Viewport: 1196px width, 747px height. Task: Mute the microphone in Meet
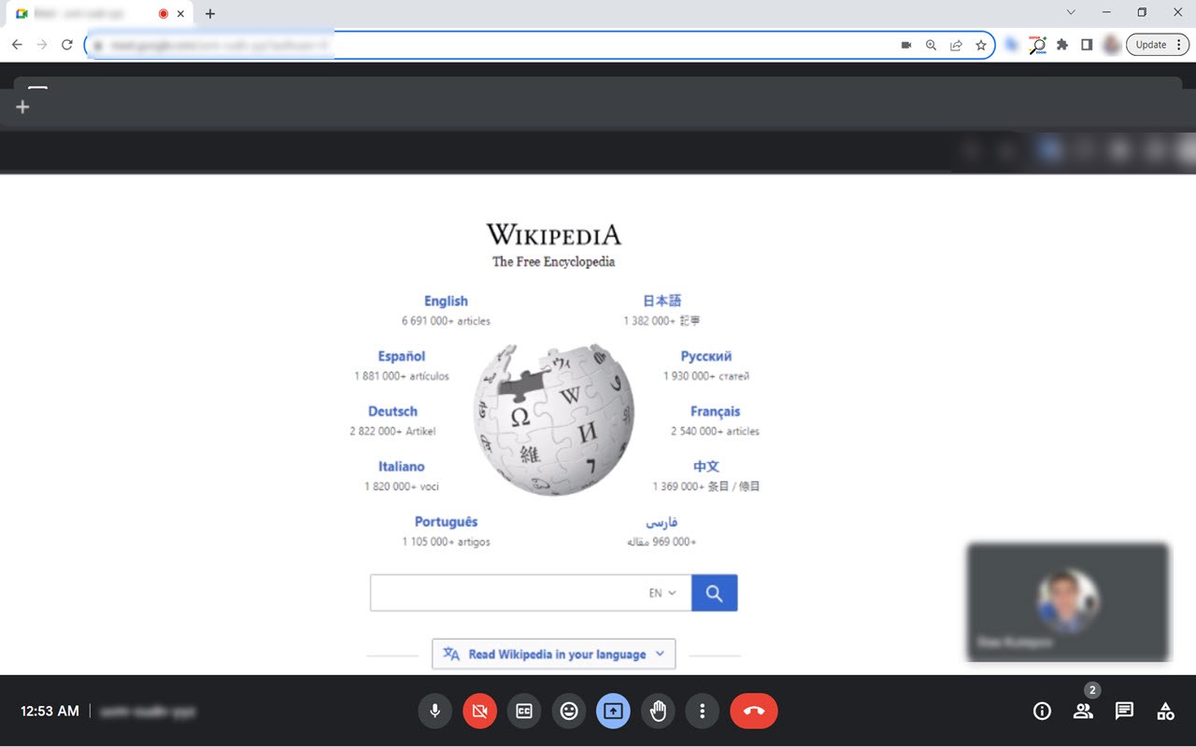coord(434,711)
